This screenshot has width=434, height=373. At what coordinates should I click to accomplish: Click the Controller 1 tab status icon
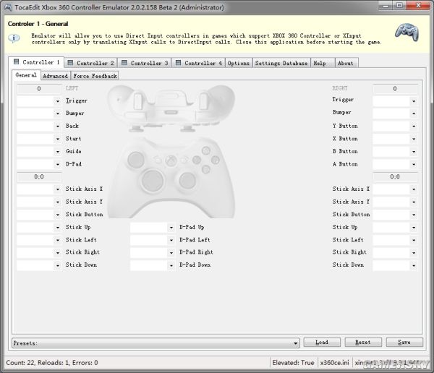tap(17, 61)
